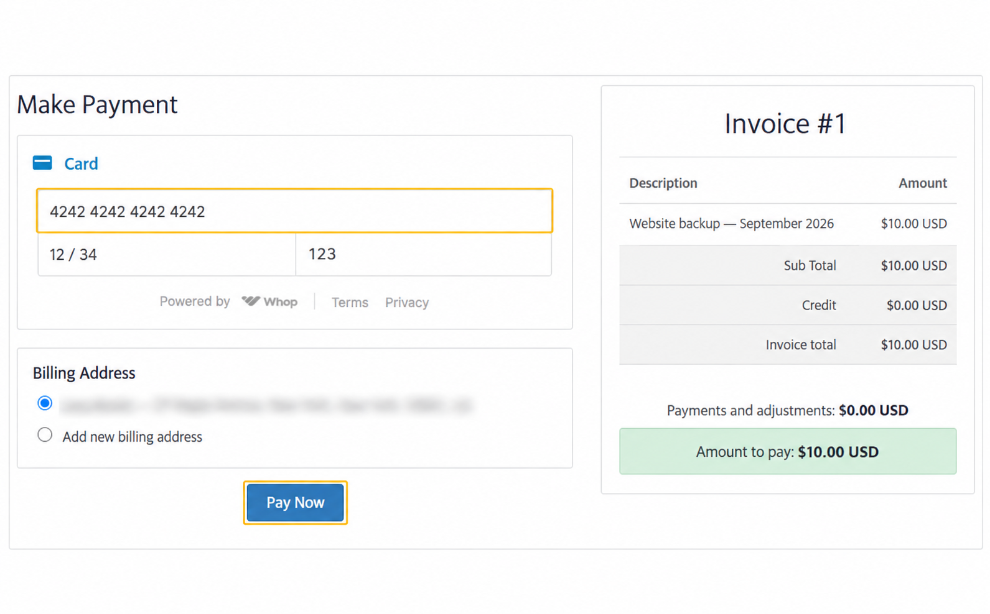
Task: Focus the card number field 4242 4242
Action: tap(294, 211)
